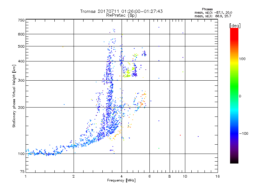Click the black bottom of the phase colorbar
Viewport: 256px width, 192px height.
coord(234,161)
